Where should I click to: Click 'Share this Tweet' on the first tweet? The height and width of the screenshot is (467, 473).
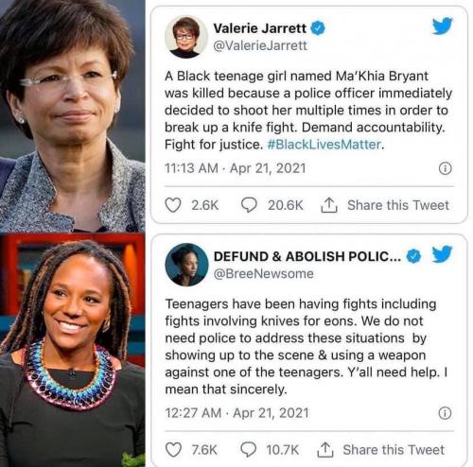pos(398,205)
